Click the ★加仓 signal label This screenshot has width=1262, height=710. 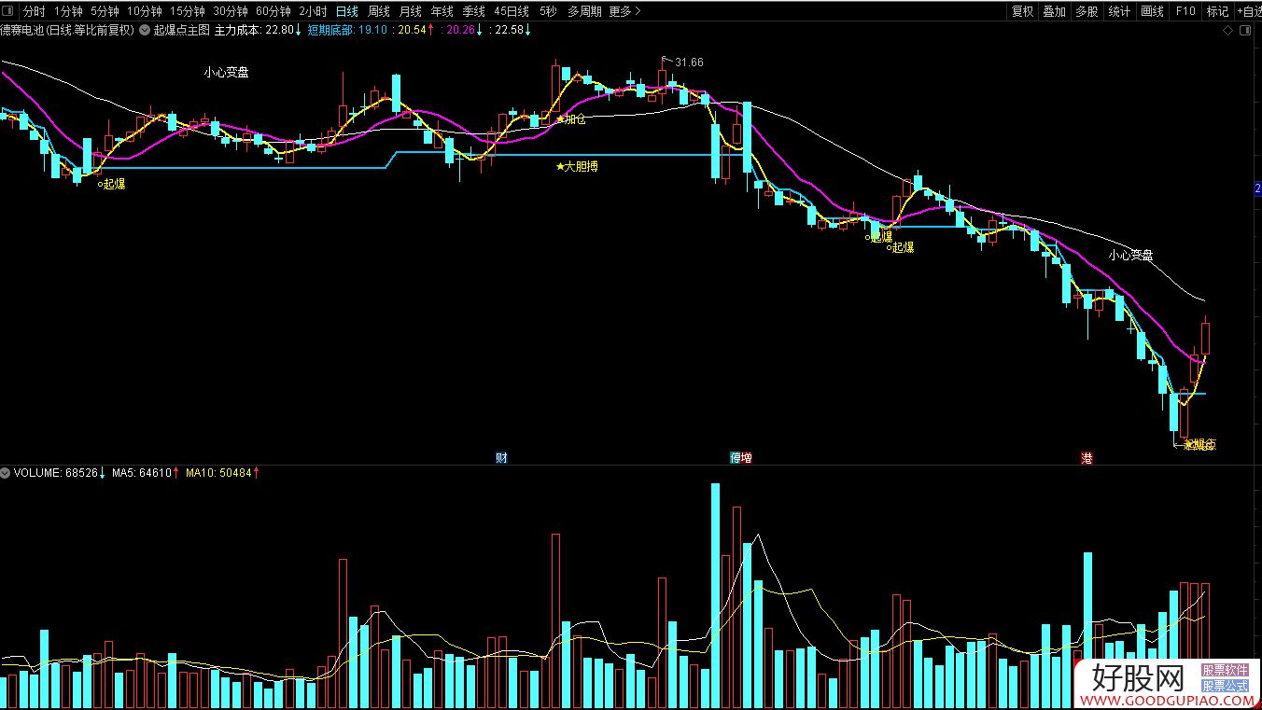tap(571, 118)
